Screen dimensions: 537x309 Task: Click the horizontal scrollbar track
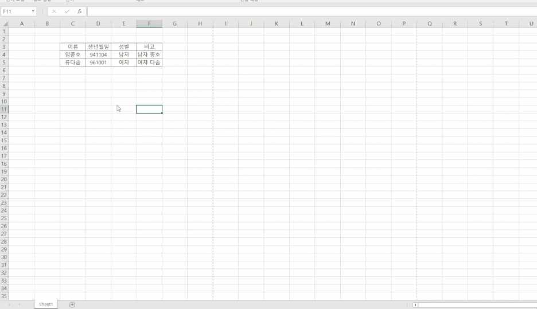[x=477, y=304]
